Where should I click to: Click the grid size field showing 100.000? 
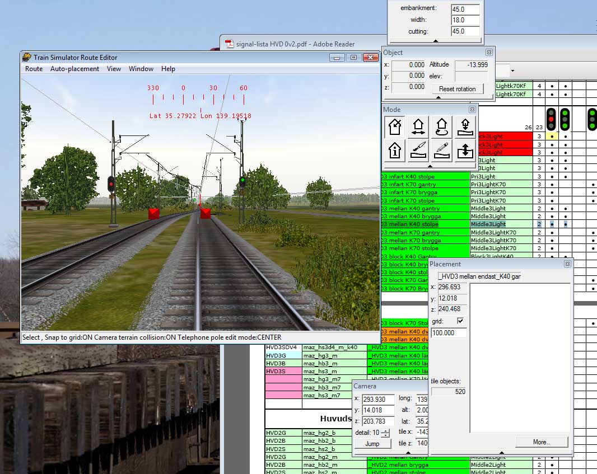click(449, 333)
